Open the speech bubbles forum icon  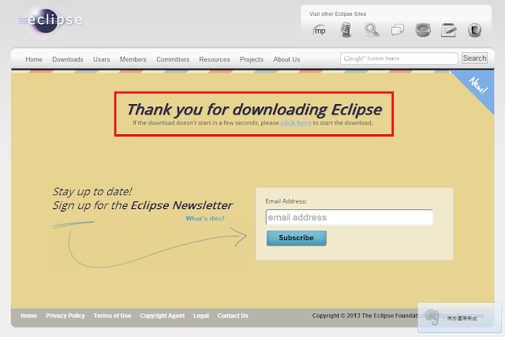pos(398,30)
